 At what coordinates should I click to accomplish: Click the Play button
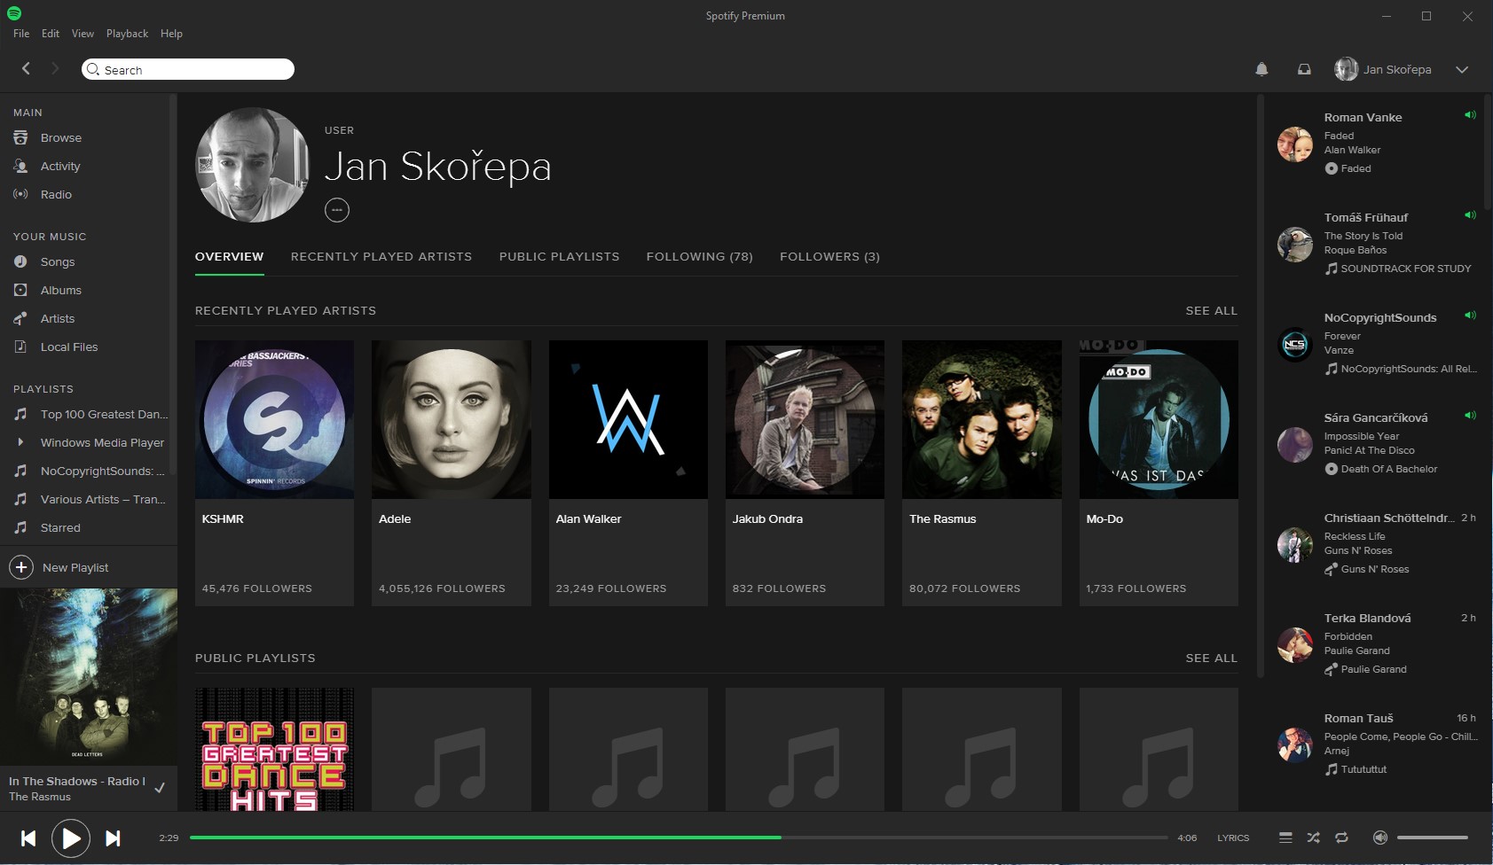(71, 838)
